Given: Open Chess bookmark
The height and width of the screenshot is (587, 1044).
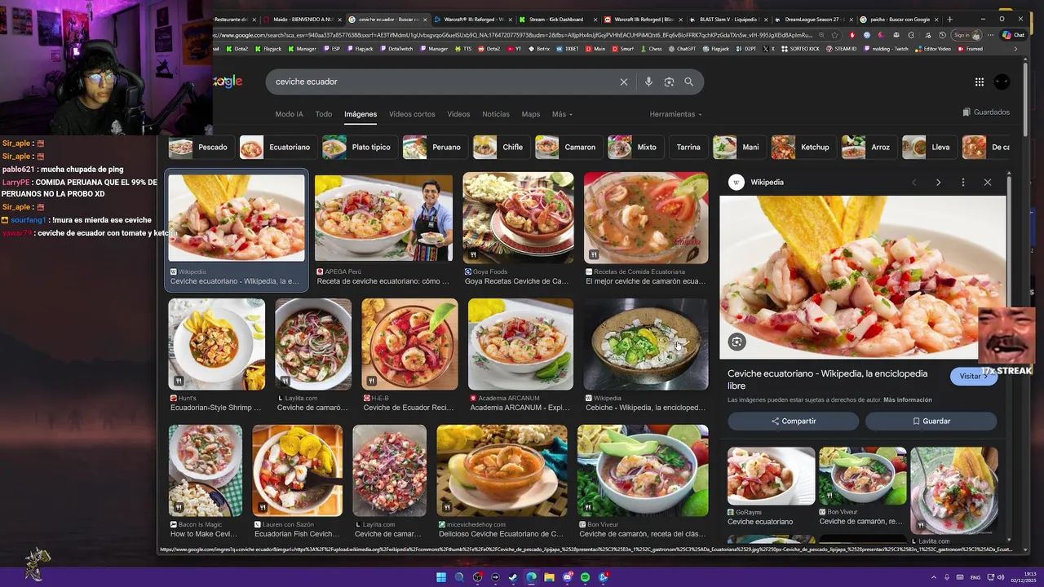Looking at the screenshot, I should [x=651, y=49].
